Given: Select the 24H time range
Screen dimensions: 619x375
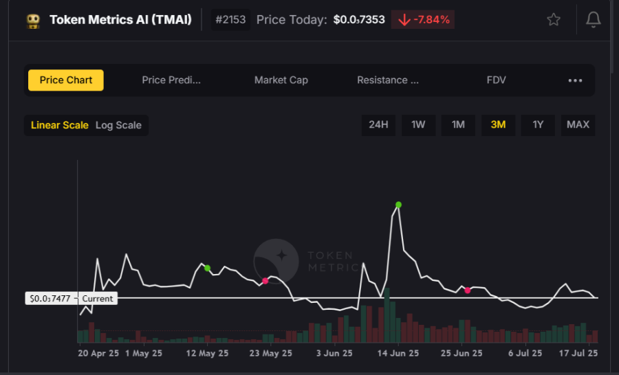Looking at the screenshot, I should point(378,124).
